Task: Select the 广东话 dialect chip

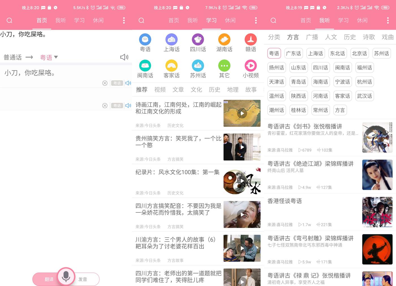Action: click(x=293, y=53)
